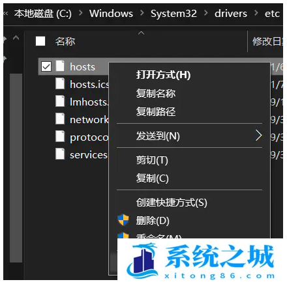Screen dimensions: 287x284
Task: Click the networks file icon
Action: [60, 119]
